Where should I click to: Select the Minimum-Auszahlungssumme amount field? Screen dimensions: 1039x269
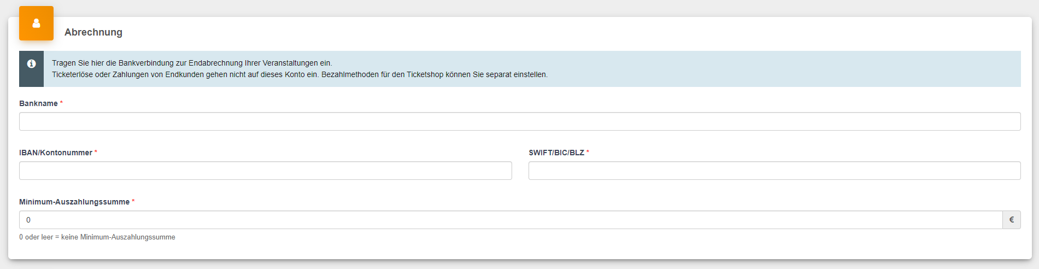tap(510, 220)
